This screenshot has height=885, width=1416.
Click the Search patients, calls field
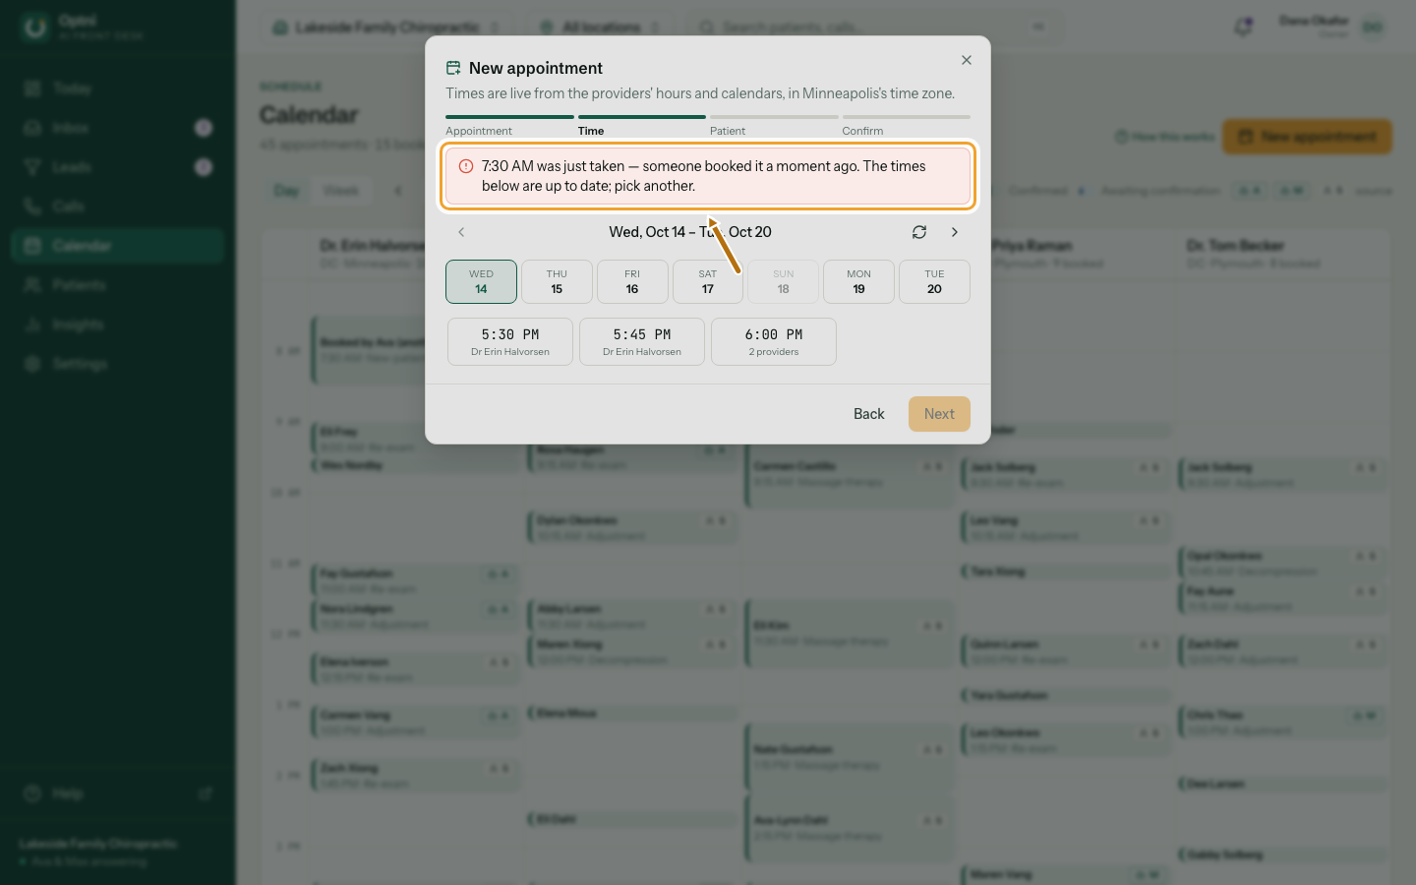(874, 28)
